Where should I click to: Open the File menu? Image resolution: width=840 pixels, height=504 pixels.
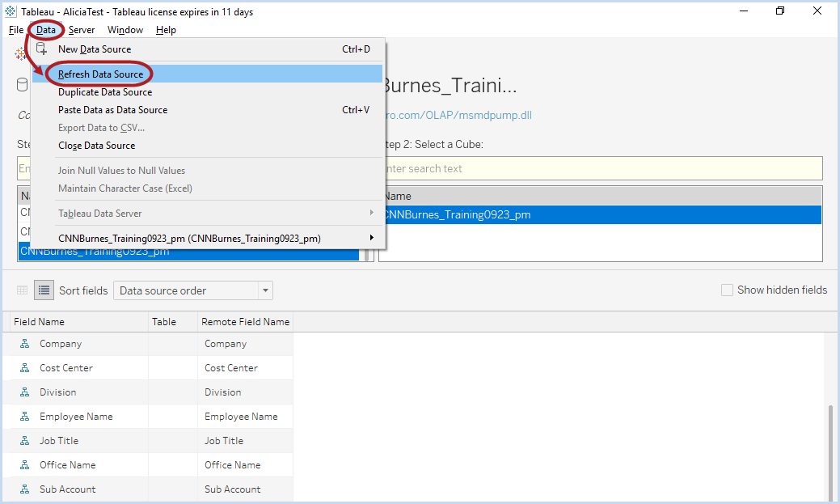(16, 30)
